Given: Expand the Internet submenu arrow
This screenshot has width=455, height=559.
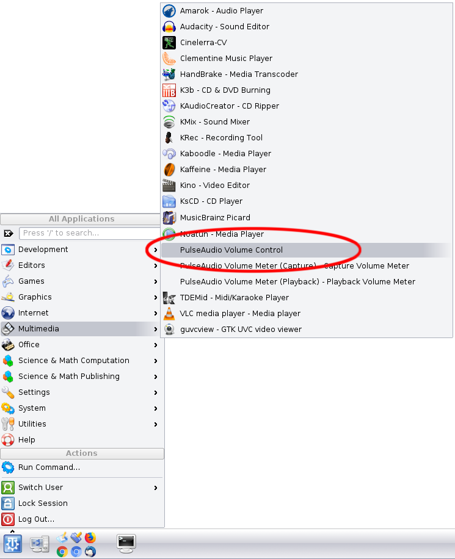Looking at the screenshot, I should [156, 313].
